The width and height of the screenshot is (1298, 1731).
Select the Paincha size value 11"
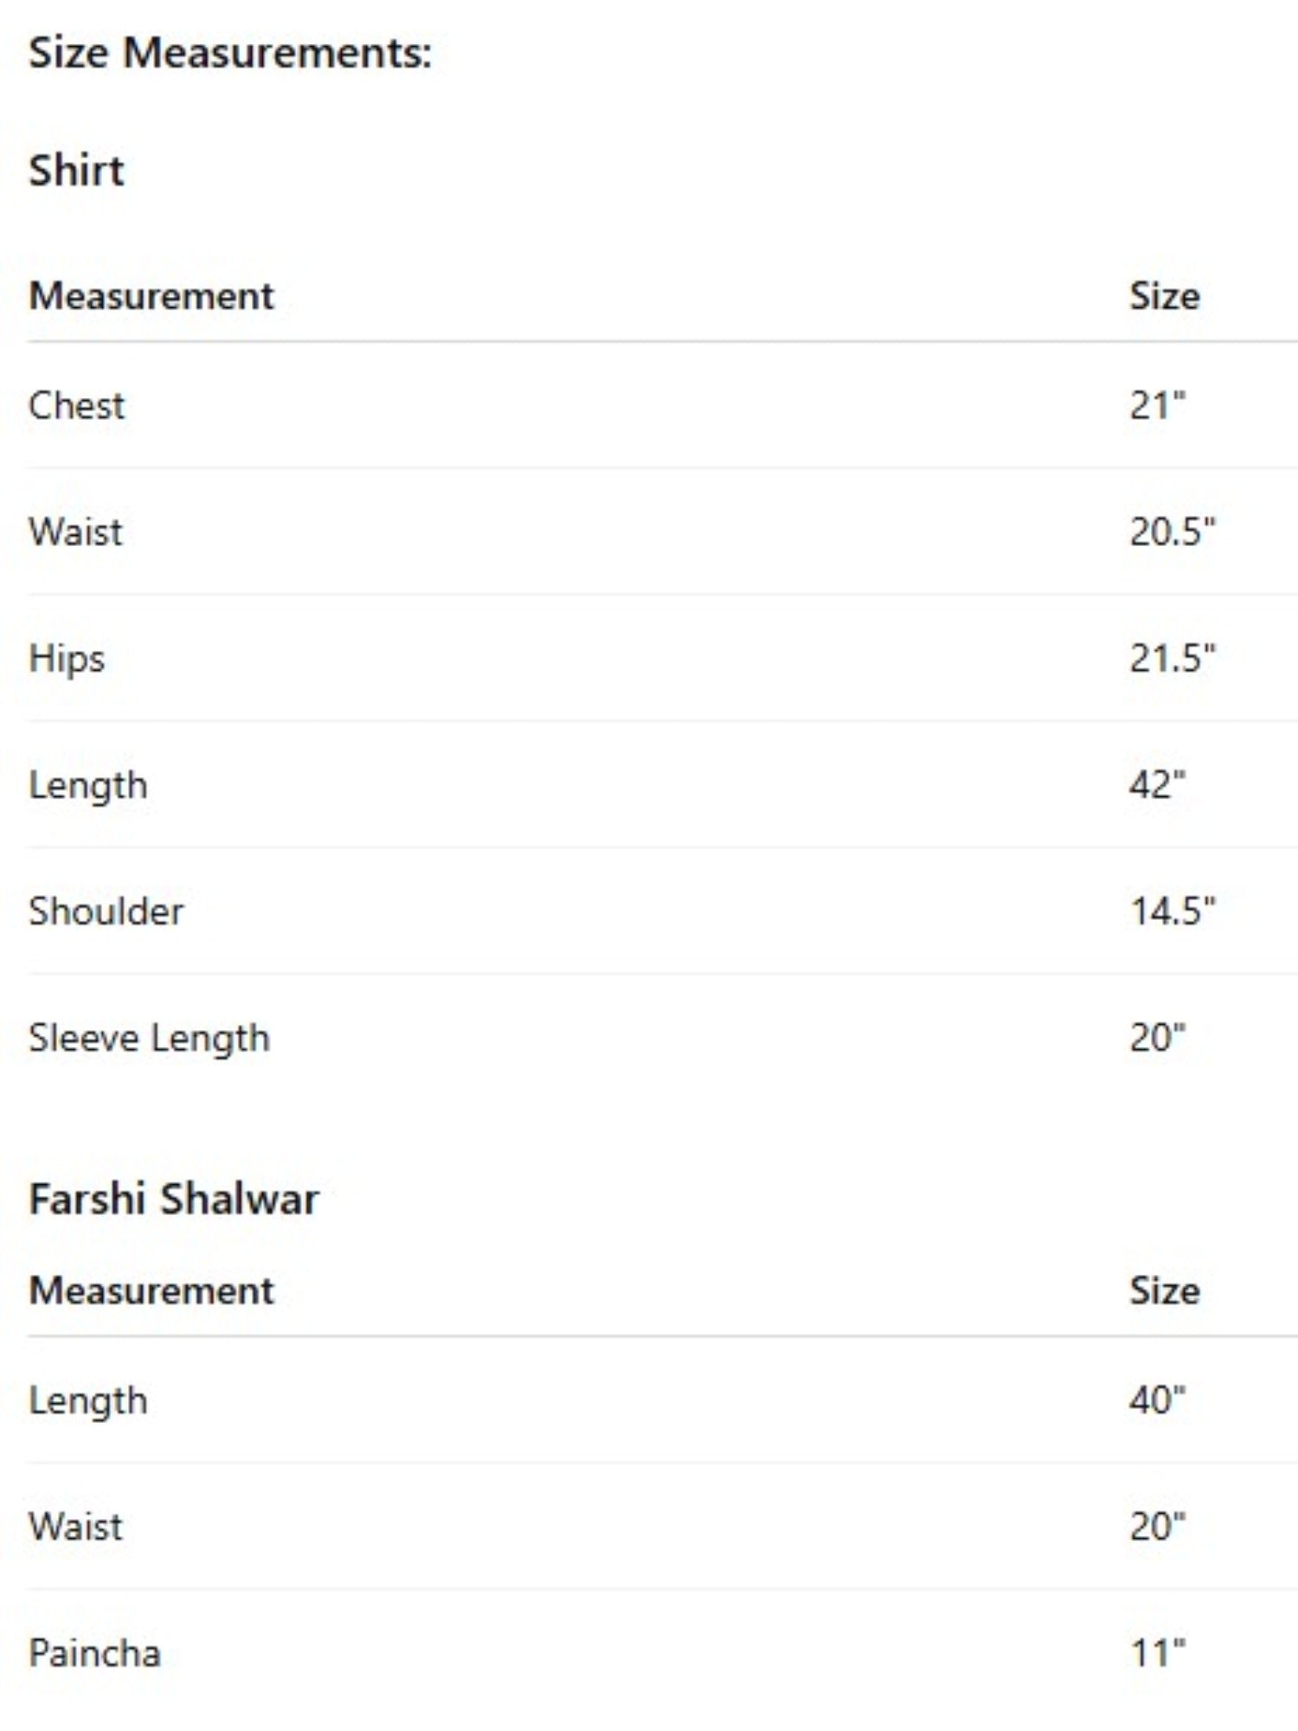tap(1157, 1653)
